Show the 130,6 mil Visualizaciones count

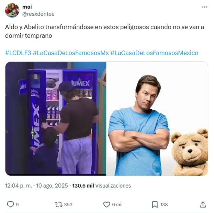101,186
